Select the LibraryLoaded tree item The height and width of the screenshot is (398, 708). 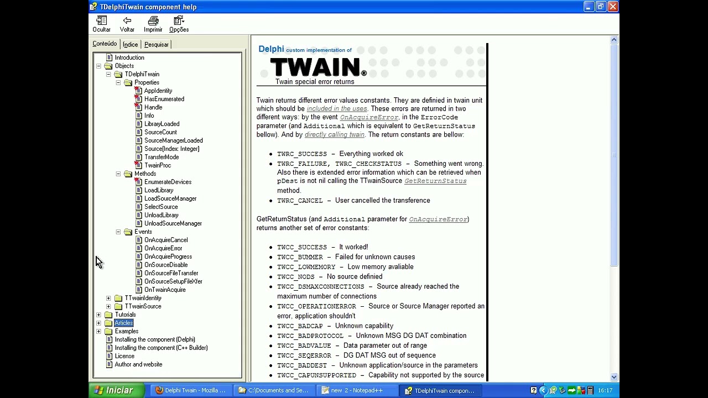[x=162, y=124]
